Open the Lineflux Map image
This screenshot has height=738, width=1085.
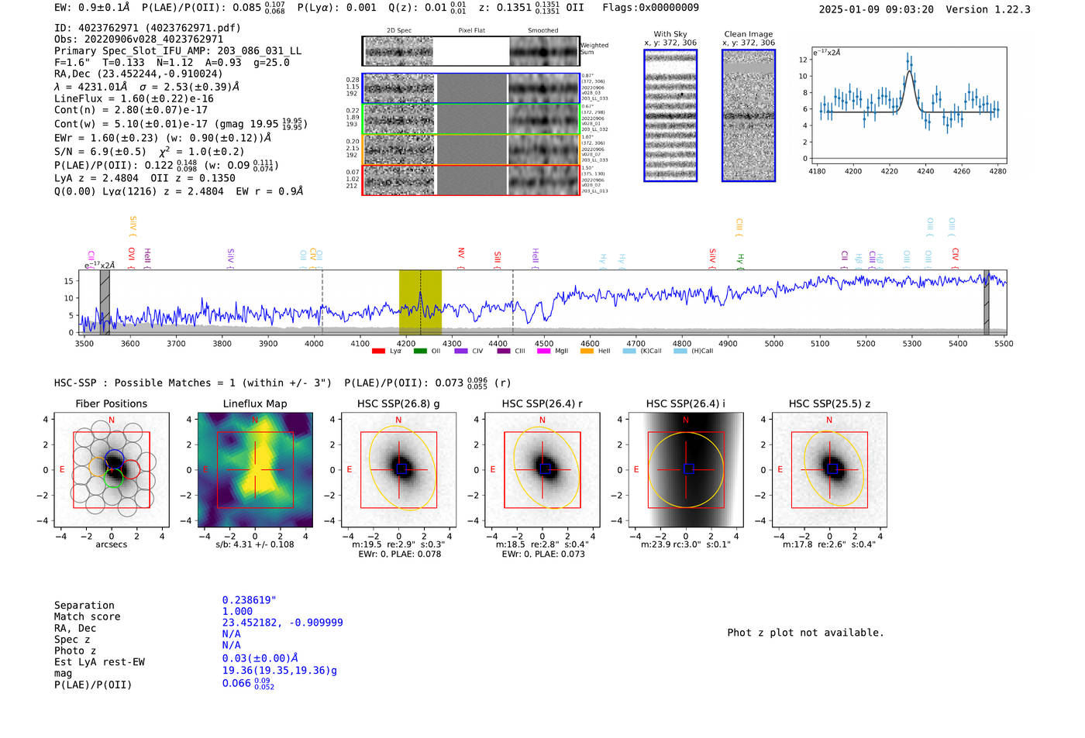coord(255,470)
